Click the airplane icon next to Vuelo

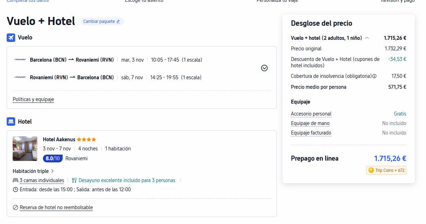(x=11, y=37)
